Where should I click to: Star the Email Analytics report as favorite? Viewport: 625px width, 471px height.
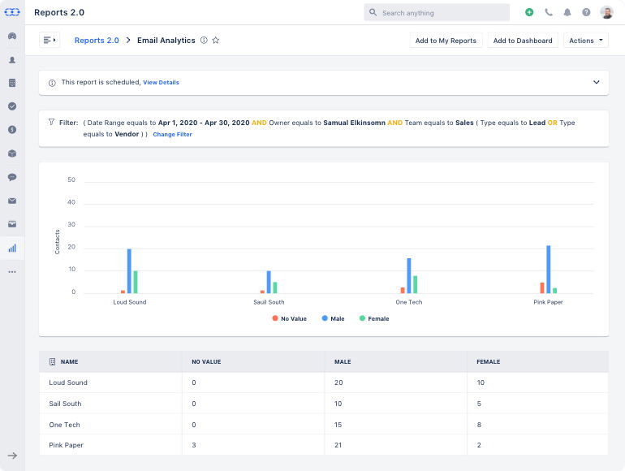tap(216, 41)
